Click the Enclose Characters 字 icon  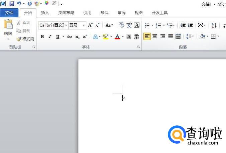click(x=136, y=37)
